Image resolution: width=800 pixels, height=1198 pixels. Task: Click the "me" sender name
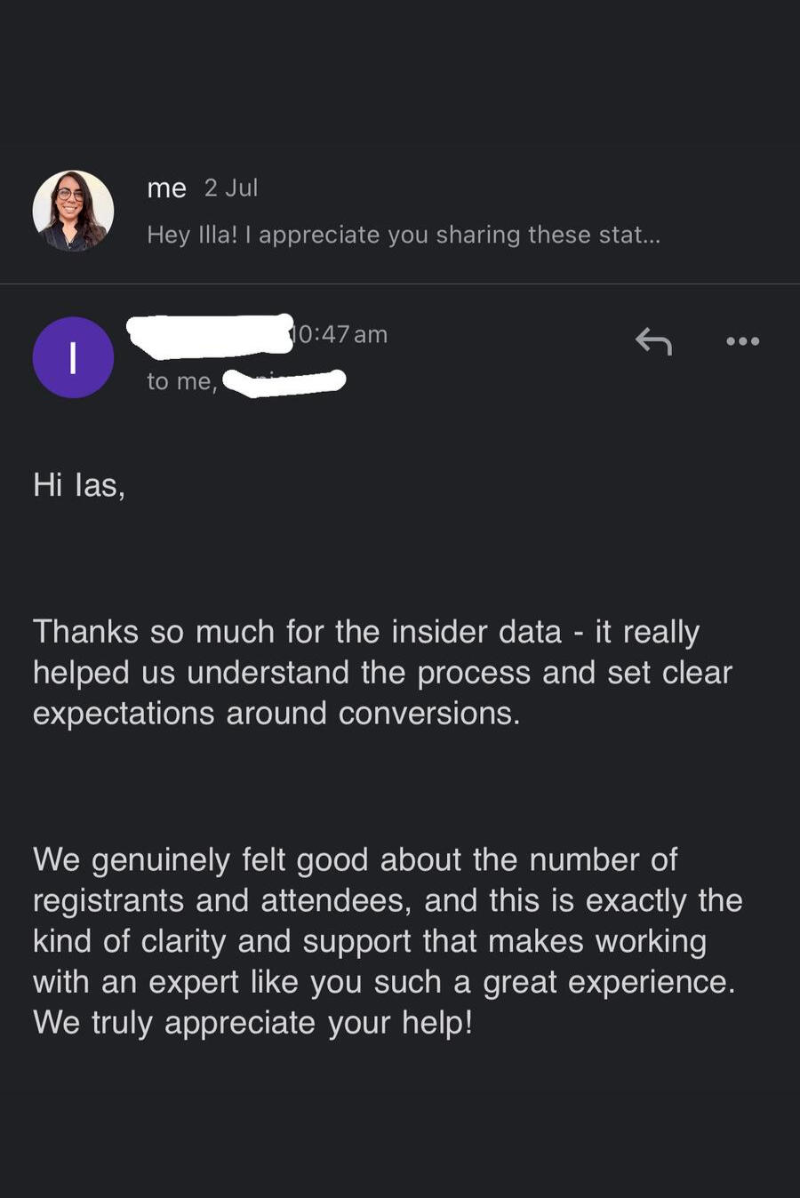[166, 188]
